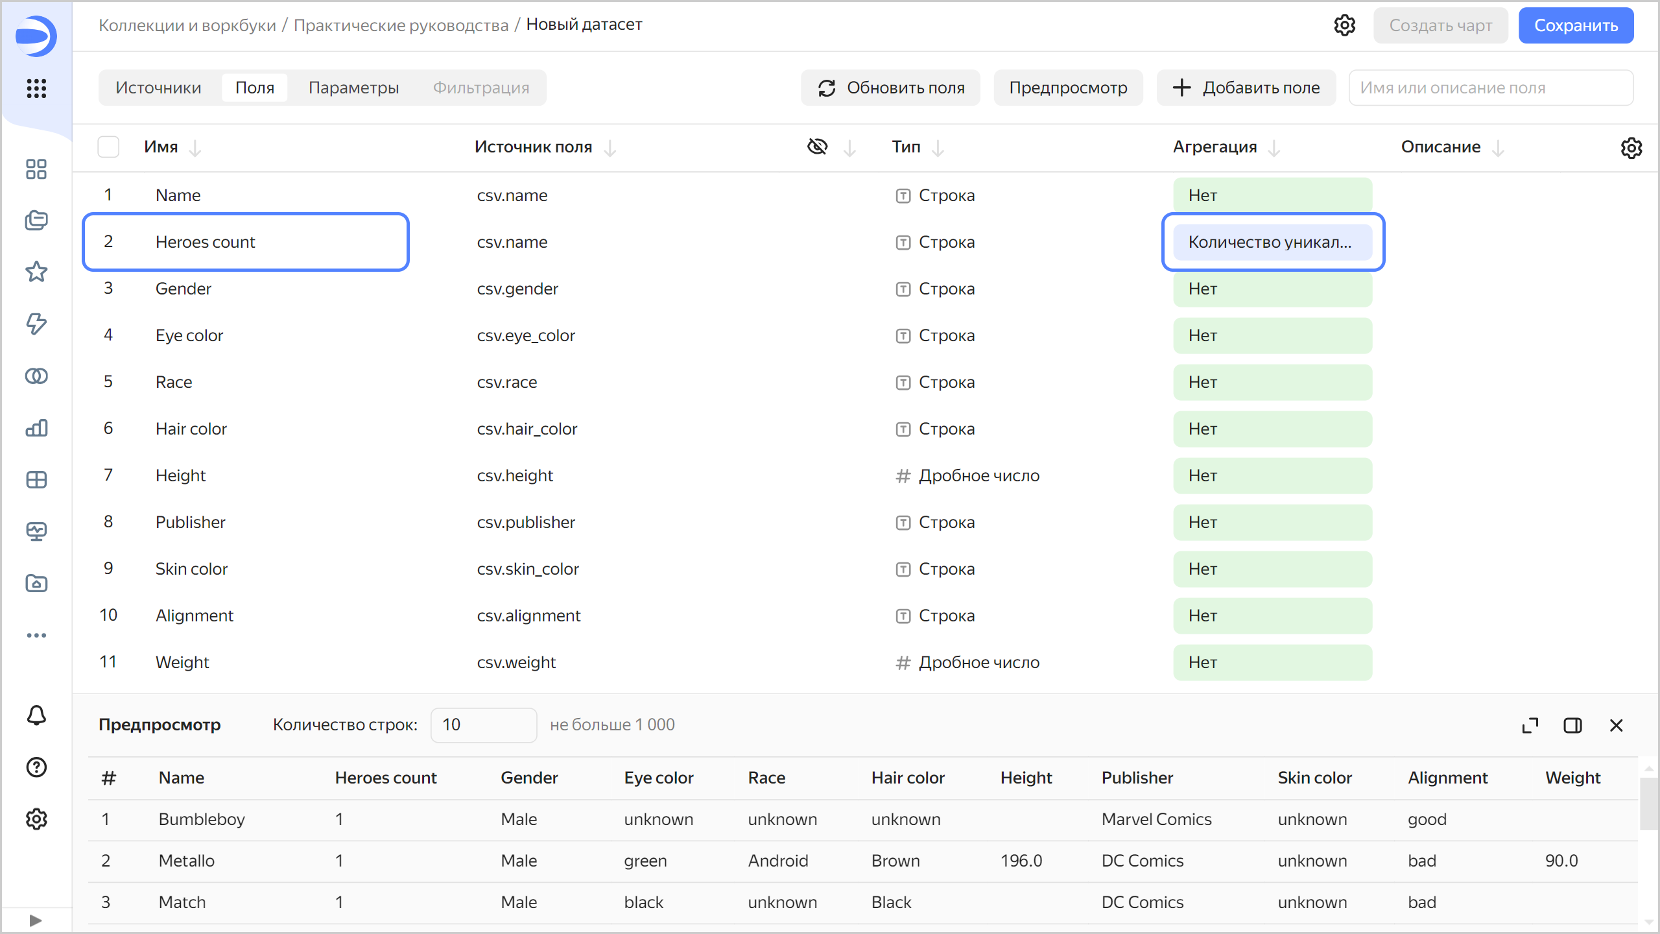Open the charts bar-graph sidebar icon

36,428
